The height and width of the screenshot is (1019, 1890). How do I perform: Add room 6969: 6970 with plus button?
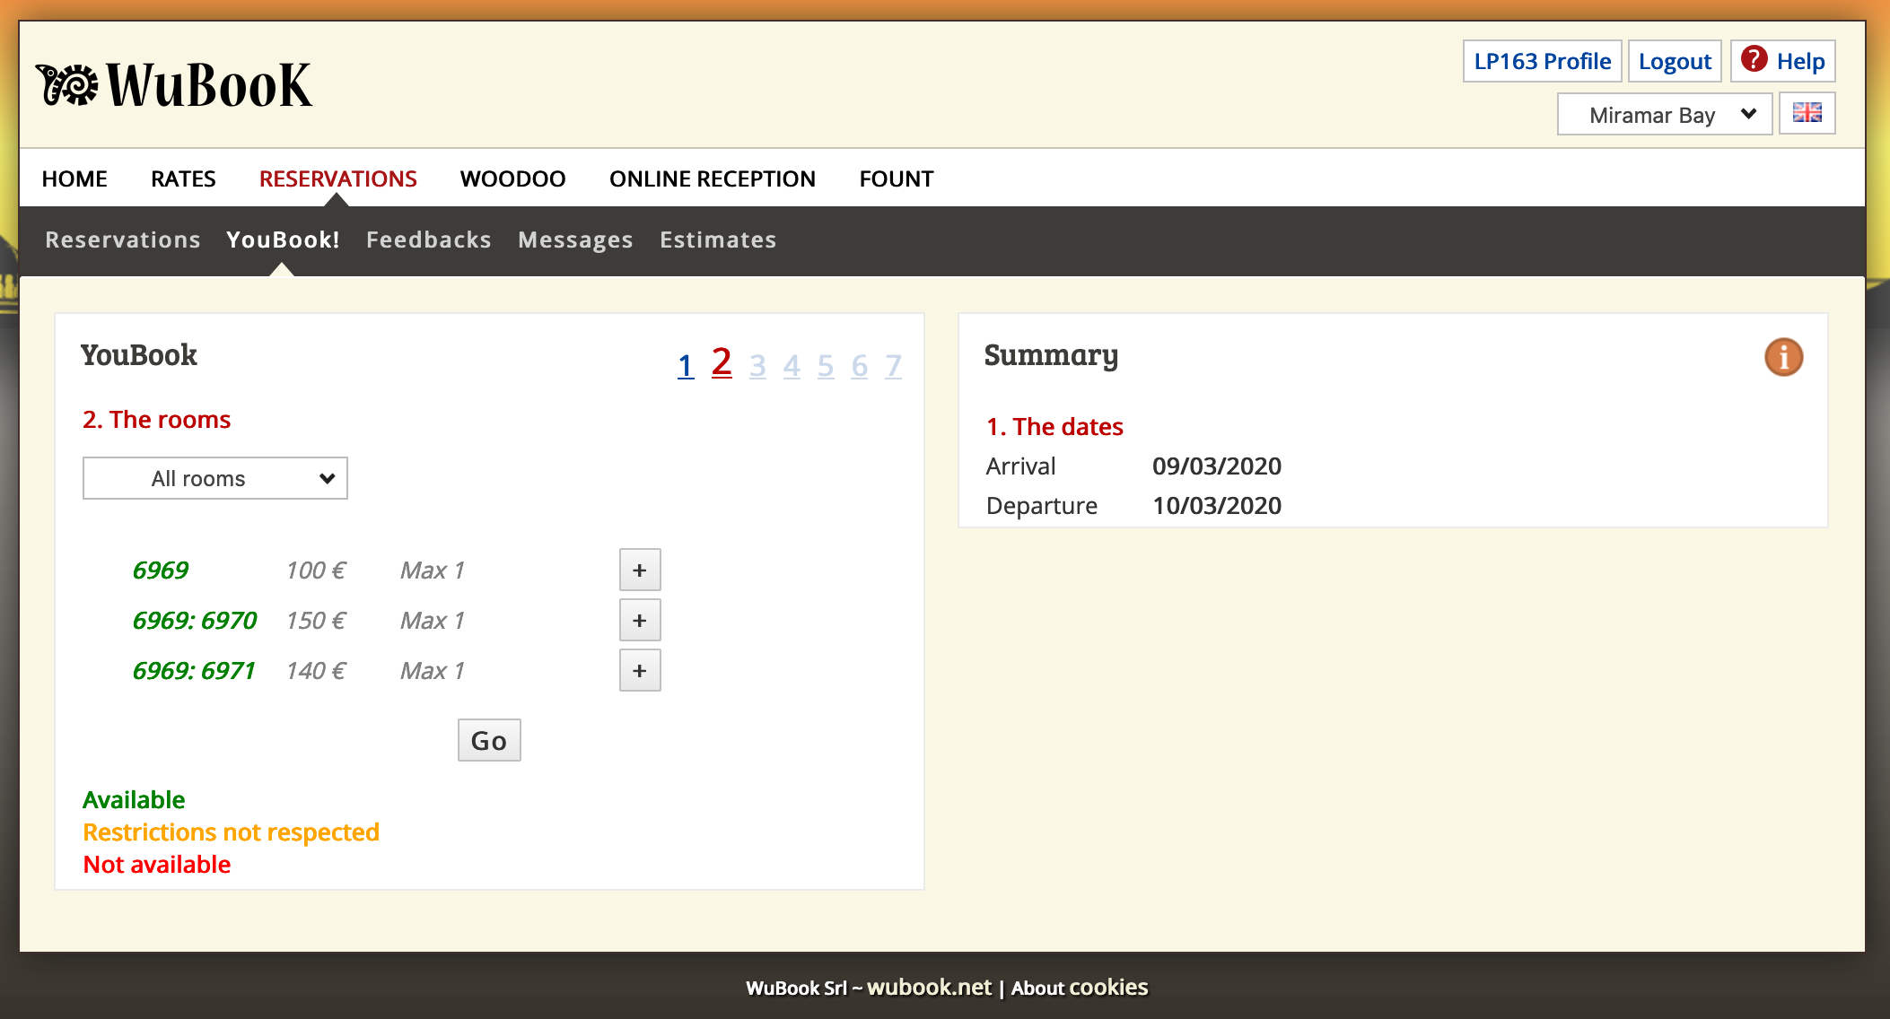[640, 621]
